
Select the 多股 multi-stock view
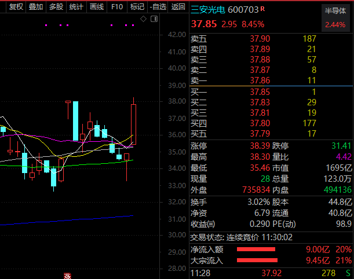pyautogui.click(x=56, y=7)
